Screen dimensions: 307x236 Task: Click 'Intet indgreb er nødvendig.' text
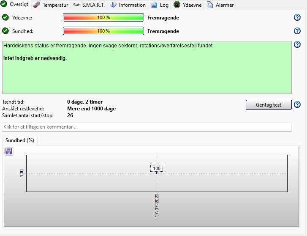[x=35, y=58]
